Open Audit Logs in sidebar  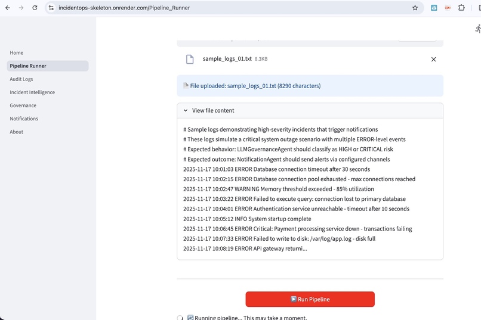21,79
